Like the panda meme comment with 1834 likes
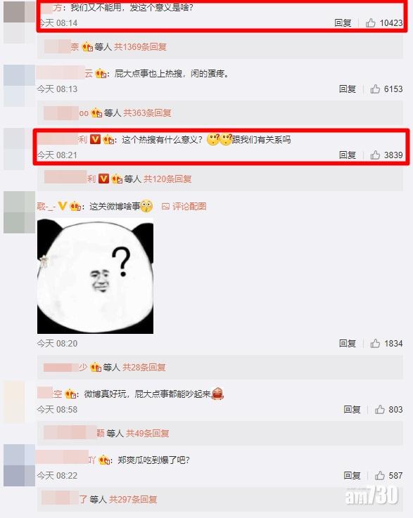Viewport: 413px width, 518px height. click(x=375, y=344)
